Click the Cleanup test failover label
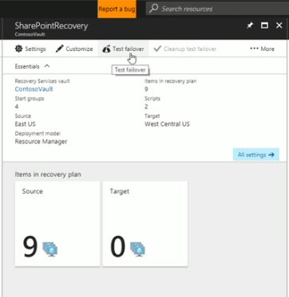The height and width of the screenshot is (297, 289). coord(190,49)
